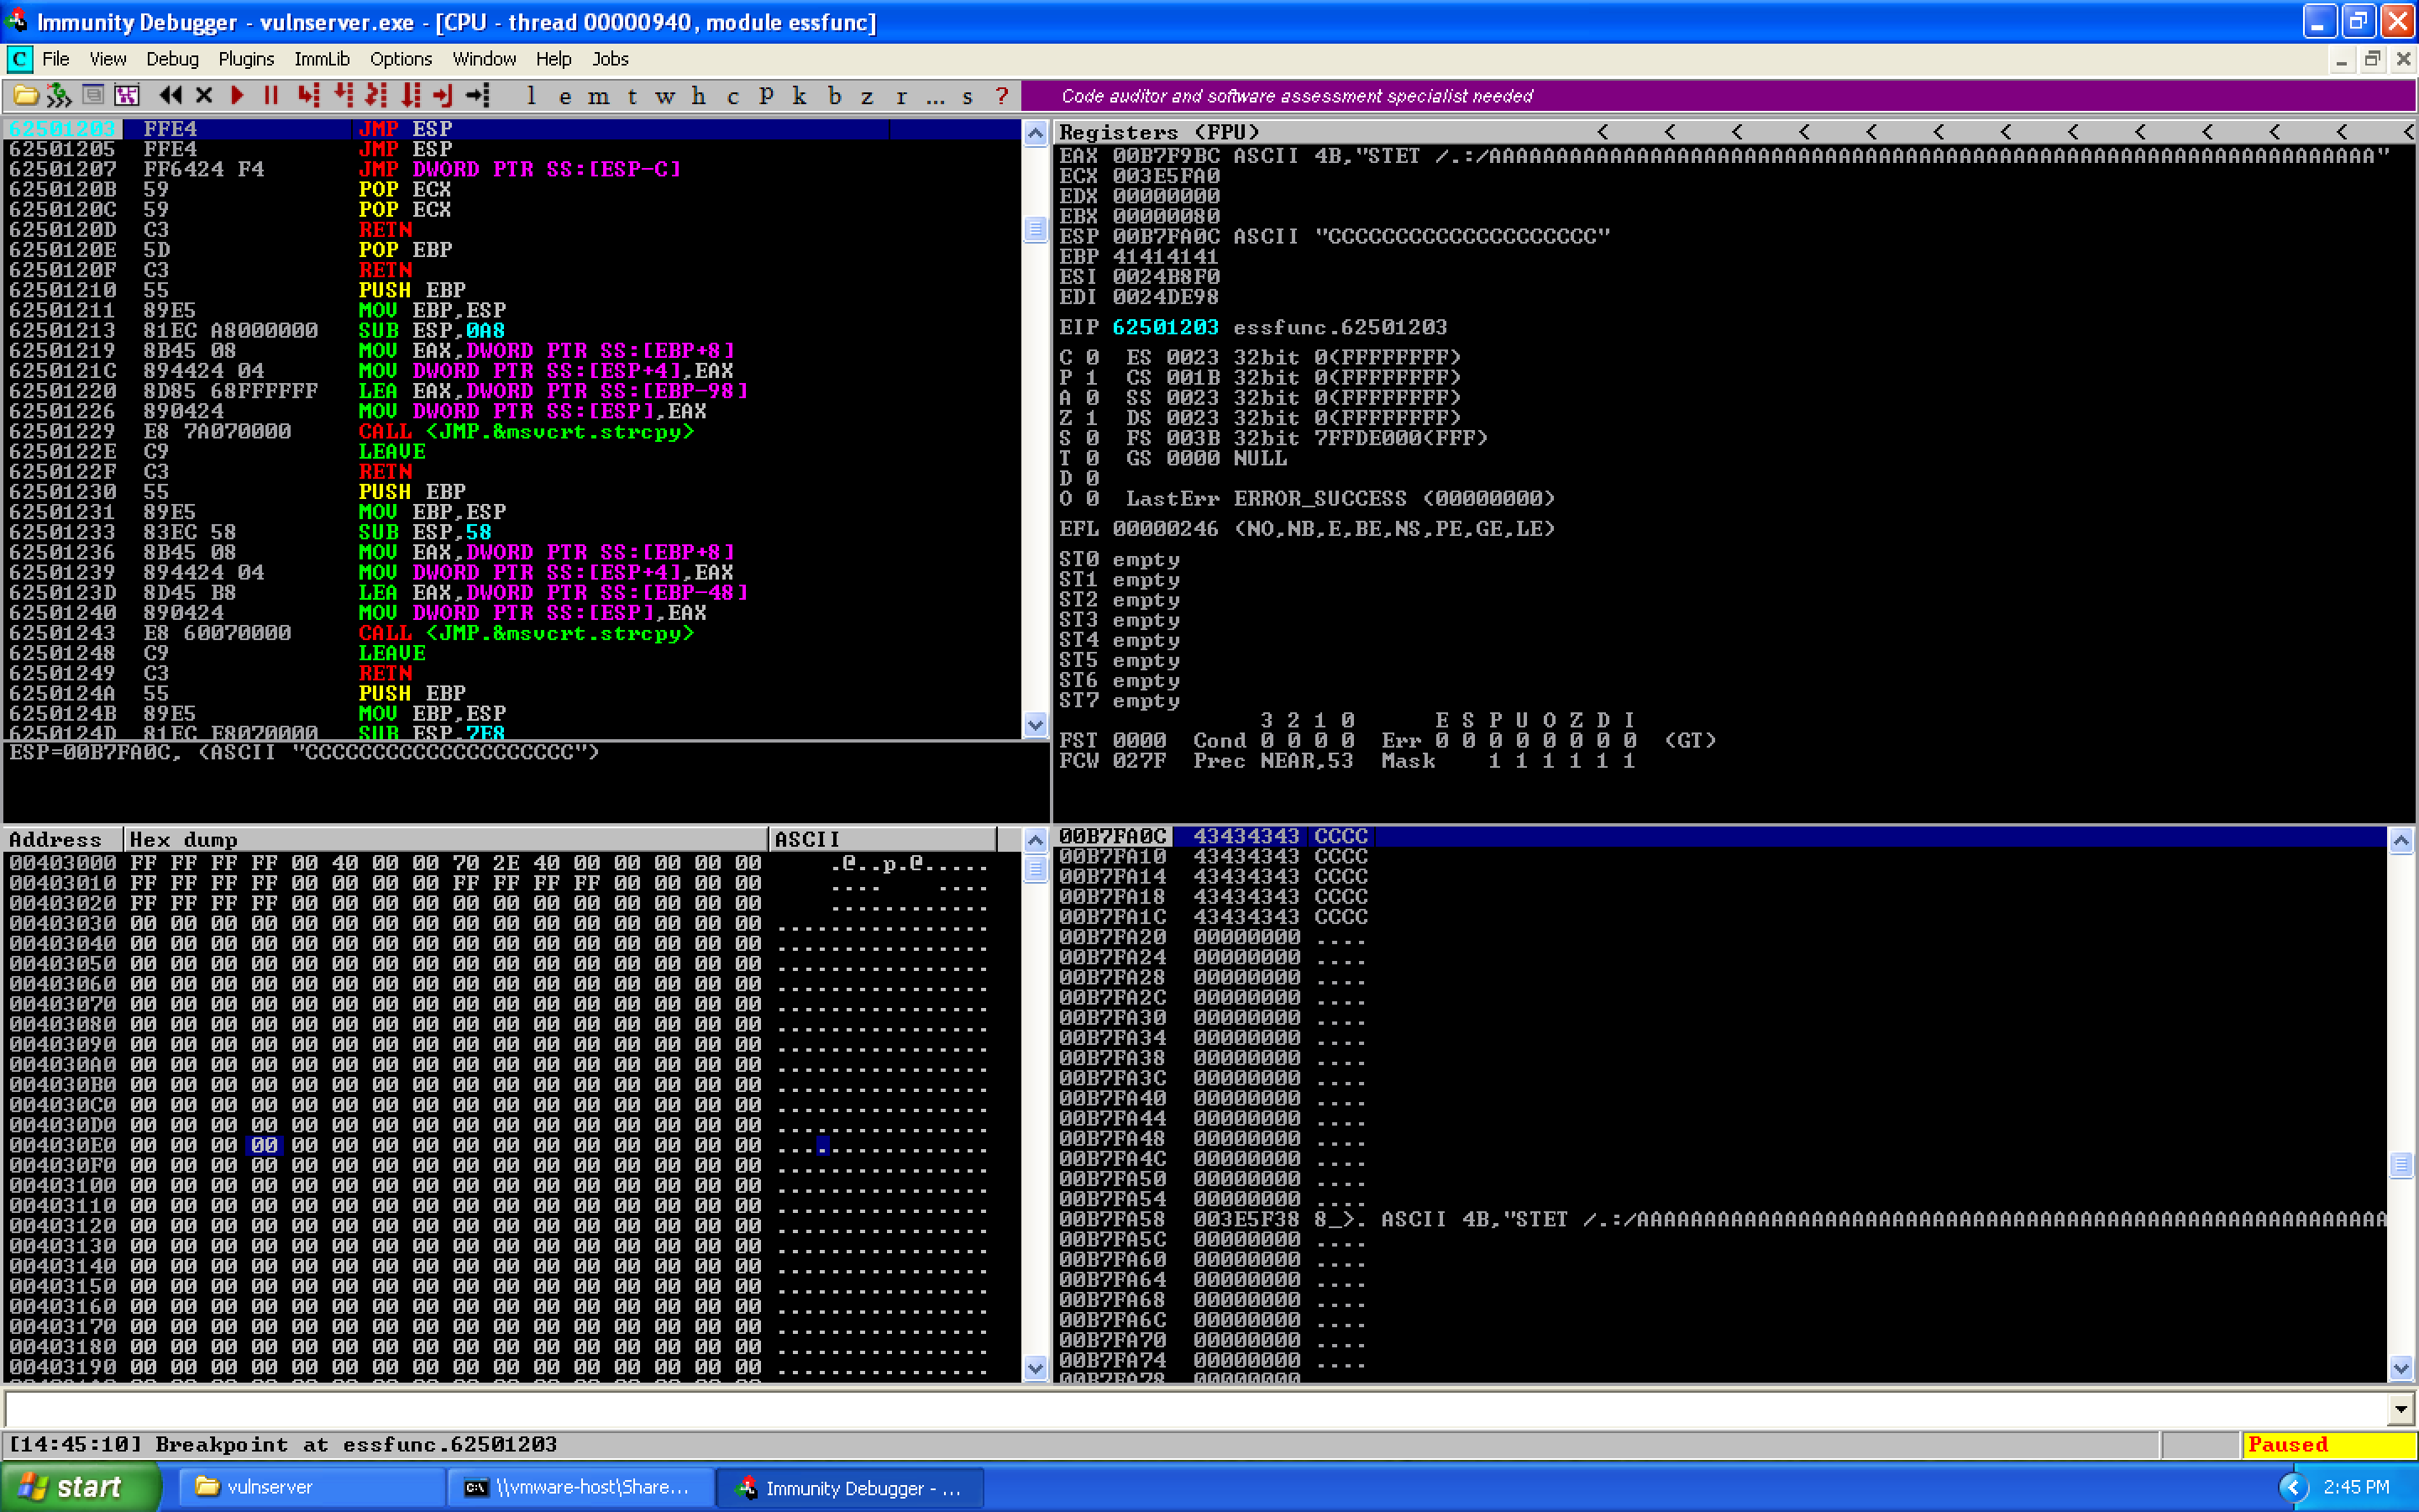Click the red help question mark icon
This screenshot has height=1512, width=2419.
(x=1001, y=96)
